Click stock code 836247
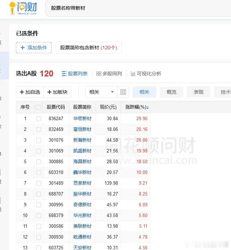The height and width of the screenshot is (250, 231). 56,119
